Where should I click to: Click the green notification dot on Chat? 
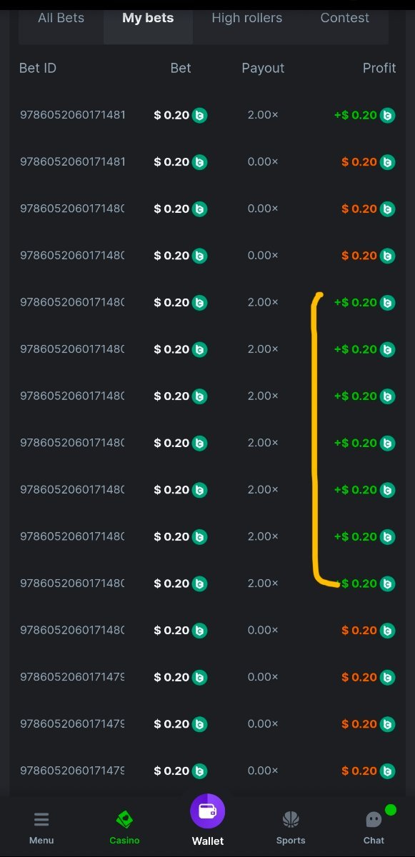(391, 810)
